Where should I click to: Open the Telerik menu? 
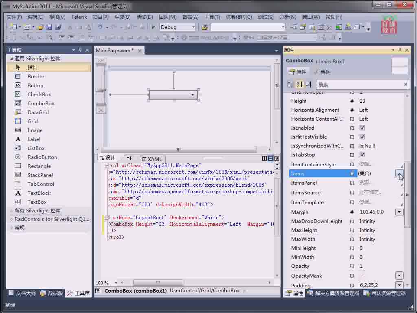coord(79,17)
